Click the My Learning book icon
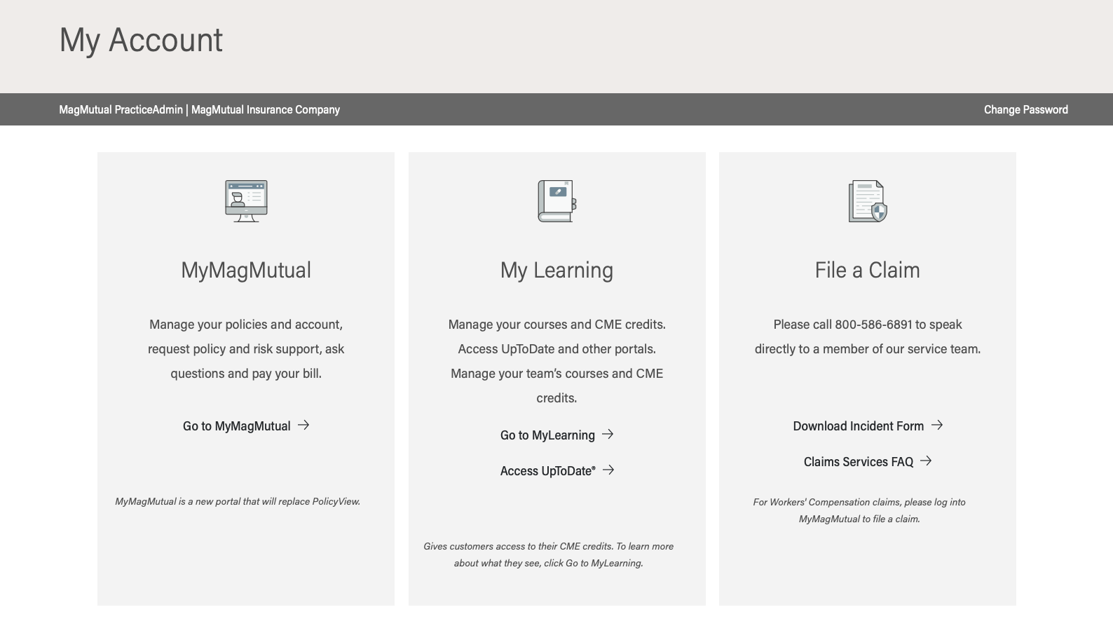Screen dimensions: 1113x626 [557, 201]
